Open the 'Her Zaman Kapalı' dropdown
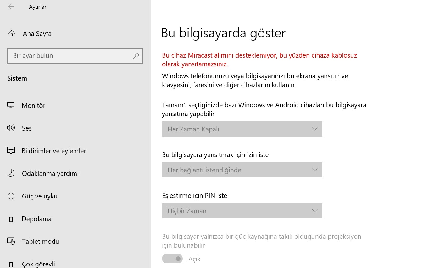The image size is (434, 268). (242, 129)
